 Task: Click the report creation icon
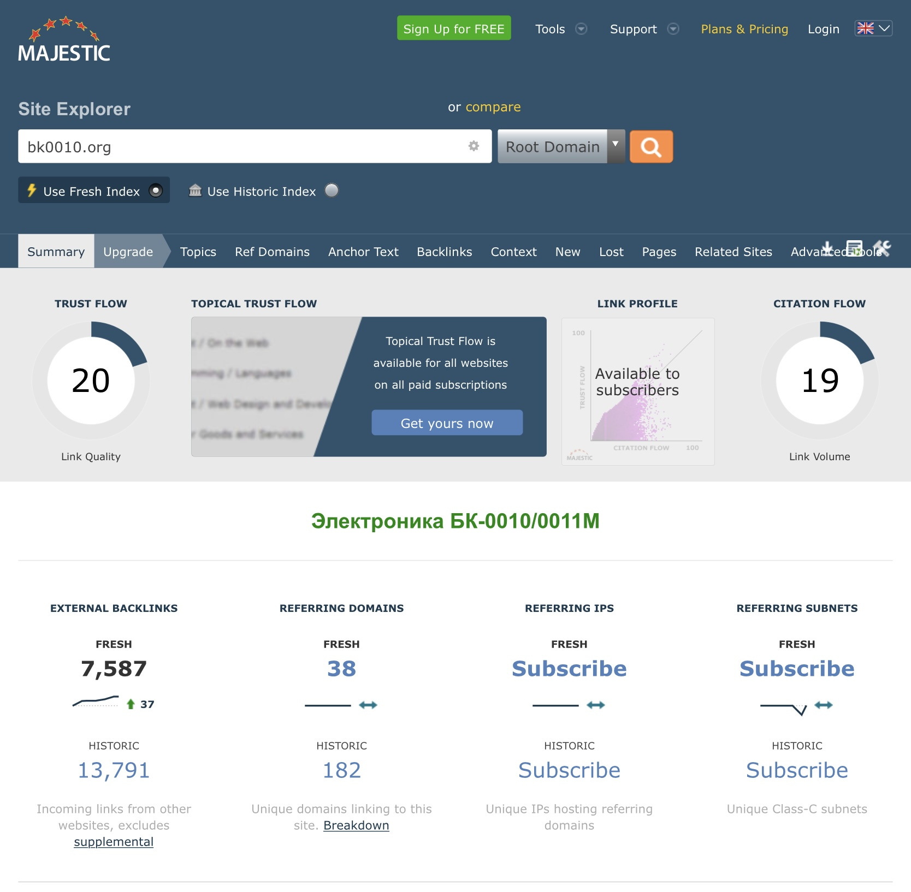(x=854, y=248)
